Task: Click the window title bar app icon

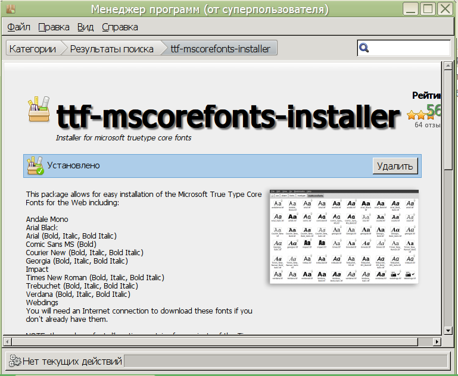Action: 11,10
